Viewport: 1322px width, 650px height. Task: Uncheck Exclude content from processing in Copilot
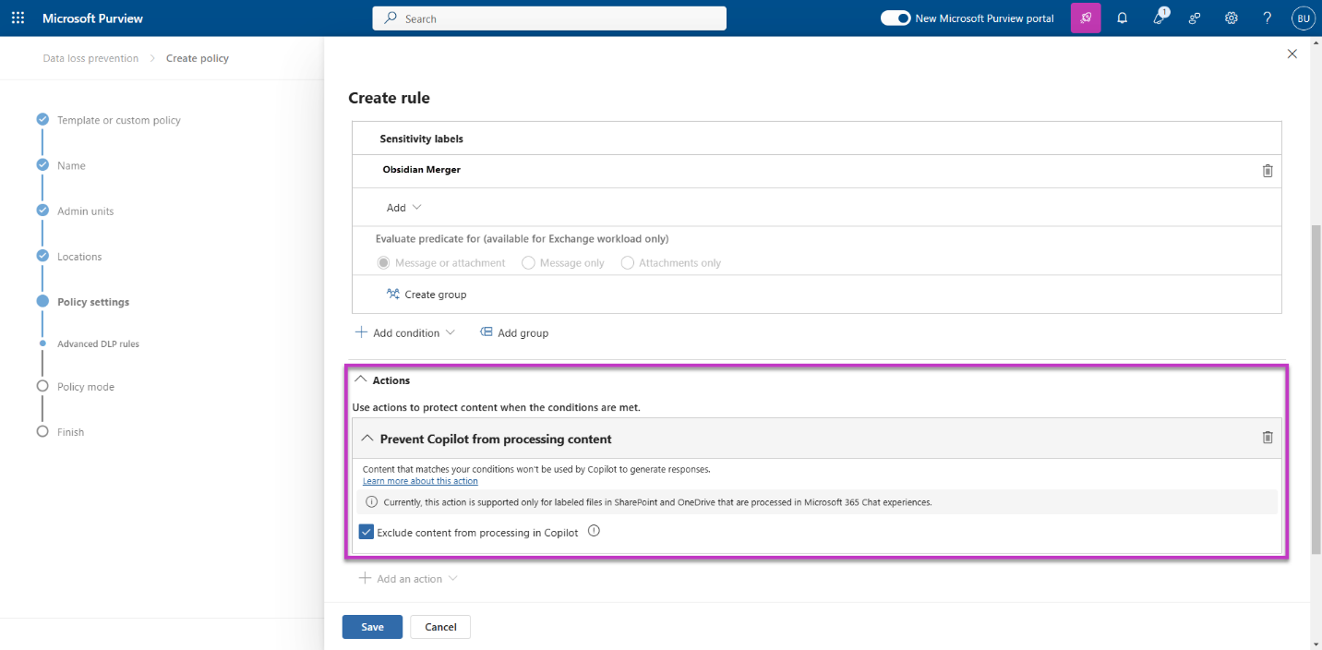click(367, 532)
